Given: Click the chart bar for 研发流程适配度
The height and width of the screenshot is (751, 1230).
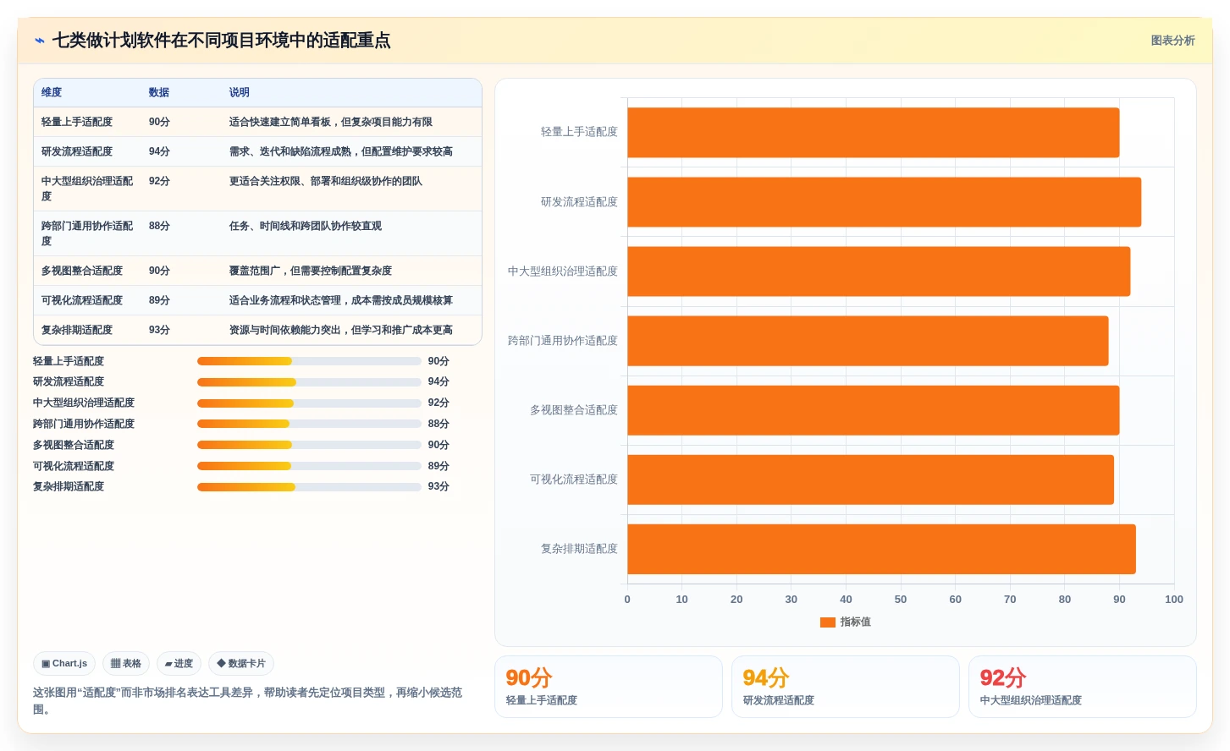Looking at the screenshot, I should tap(884, 202).
